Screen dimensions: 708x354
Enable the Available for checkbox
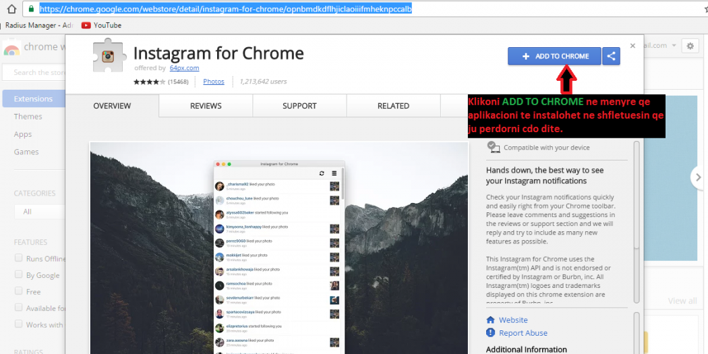(18, 307)
